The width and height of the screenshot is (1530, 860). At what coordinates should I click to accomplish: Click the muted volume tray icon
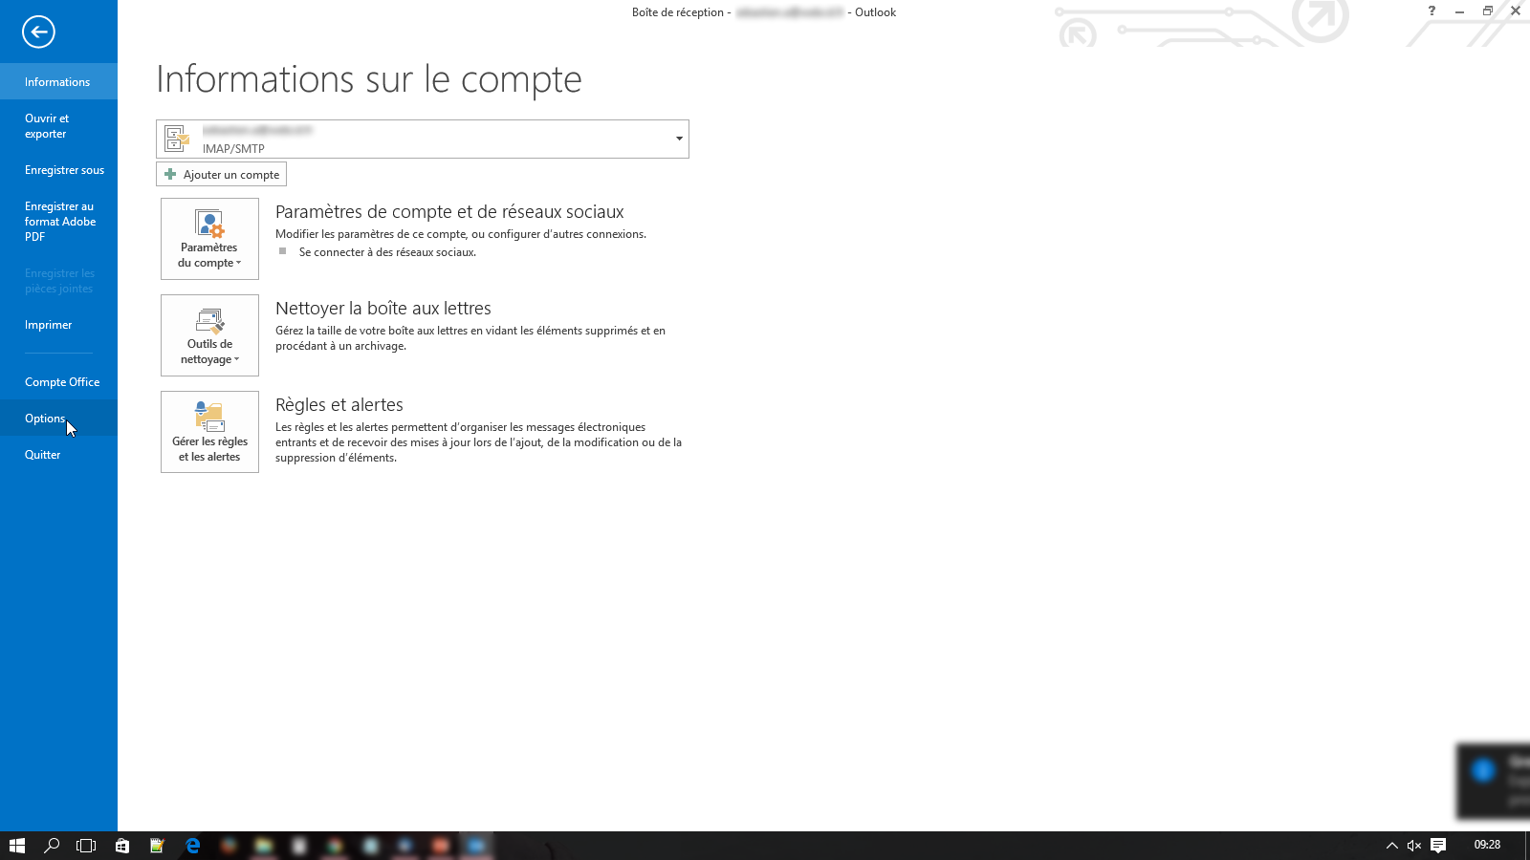coord(1414,846)
